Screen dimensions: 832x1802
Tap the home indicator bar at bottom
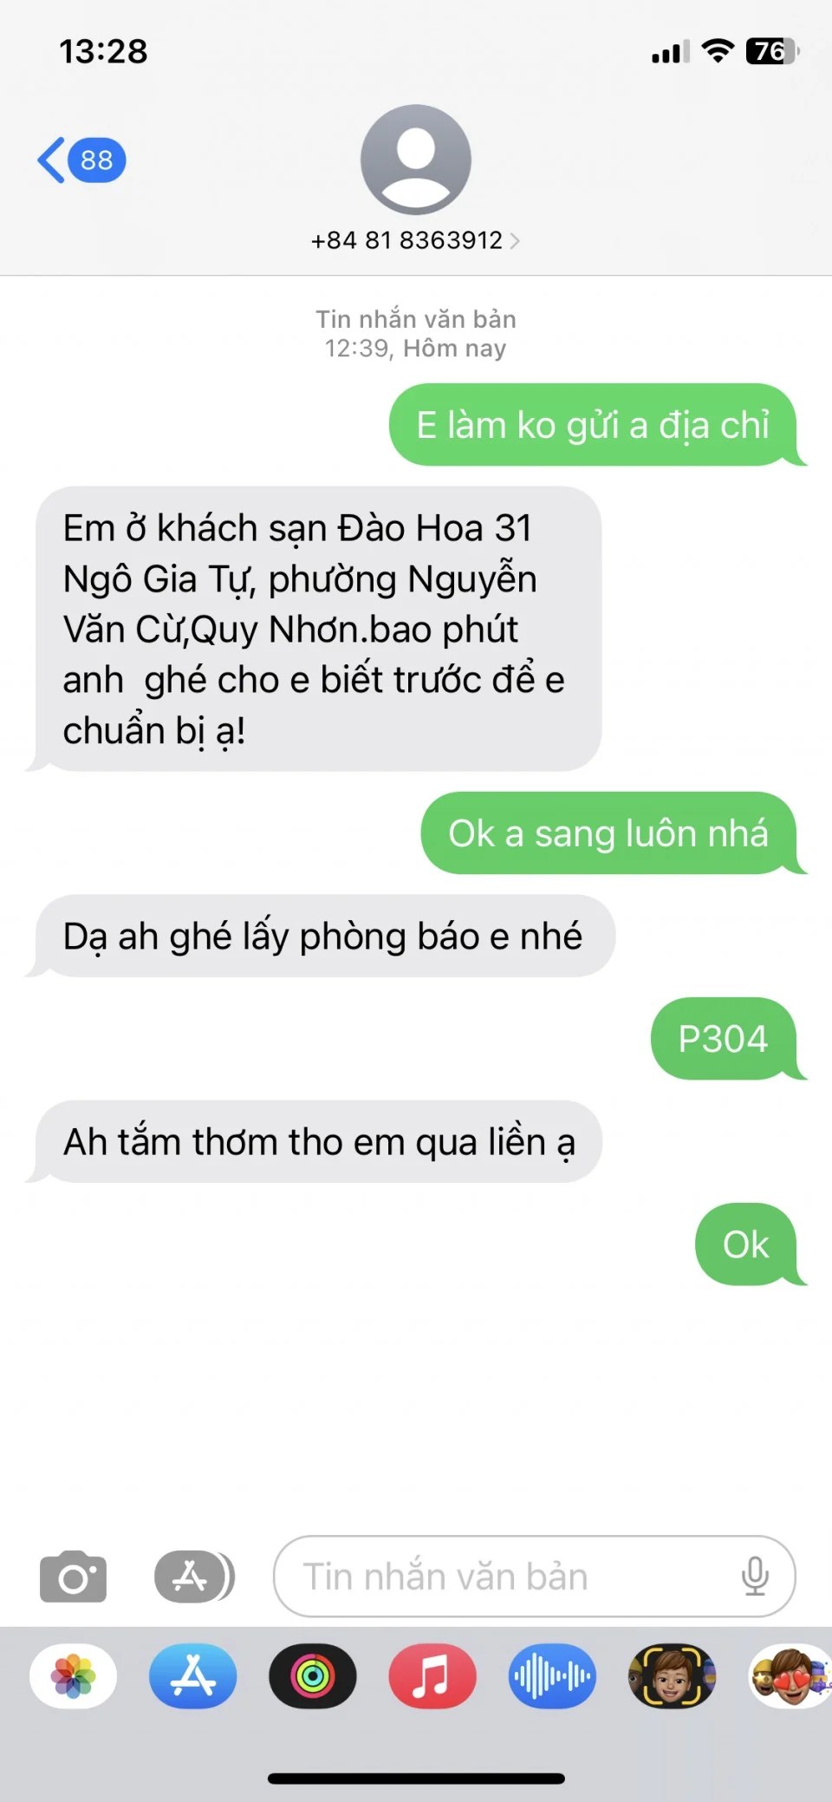coord(416,1779)
